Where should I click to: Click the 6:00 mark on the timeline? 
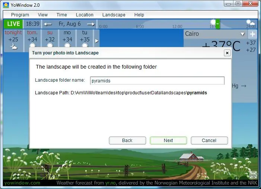tap(140, 26)
